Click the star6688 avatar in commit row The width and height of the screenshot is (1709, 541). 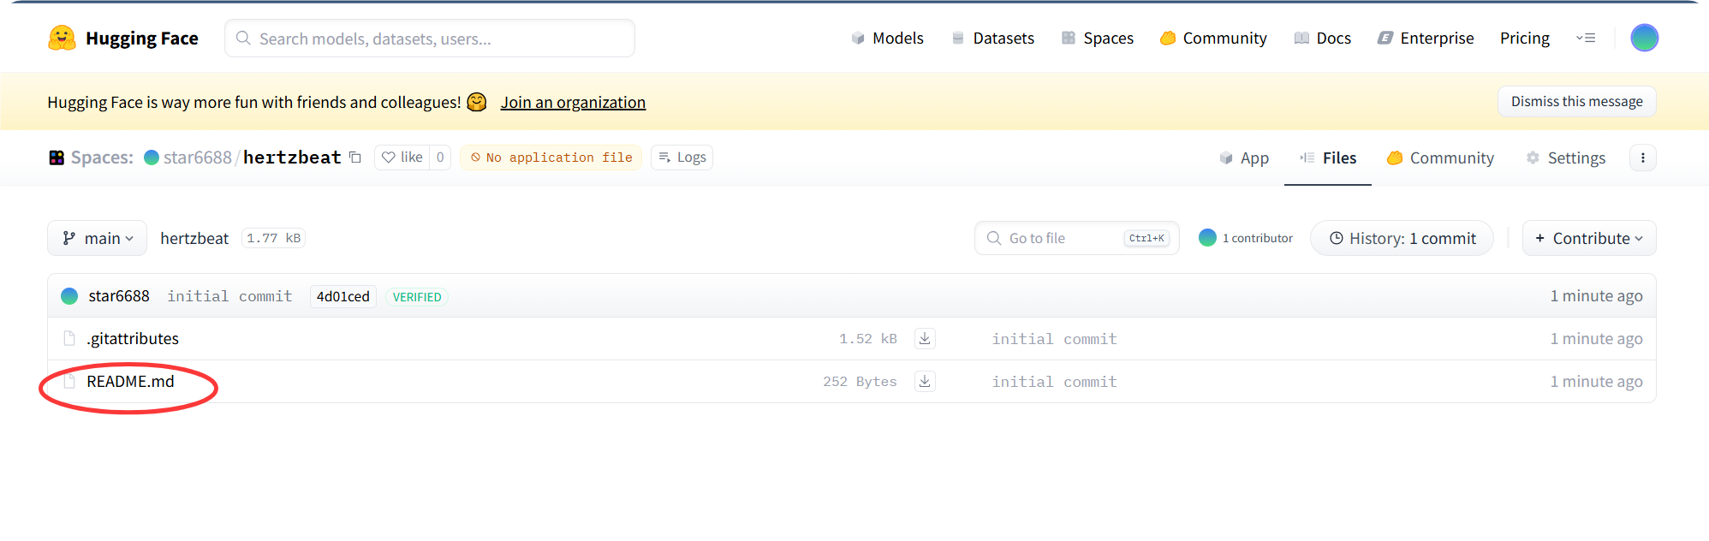(x=69, y=296)
